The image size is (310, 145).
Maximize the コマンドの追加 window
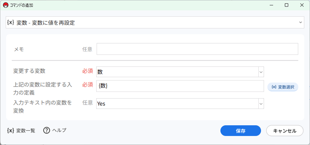coord(286,5)
